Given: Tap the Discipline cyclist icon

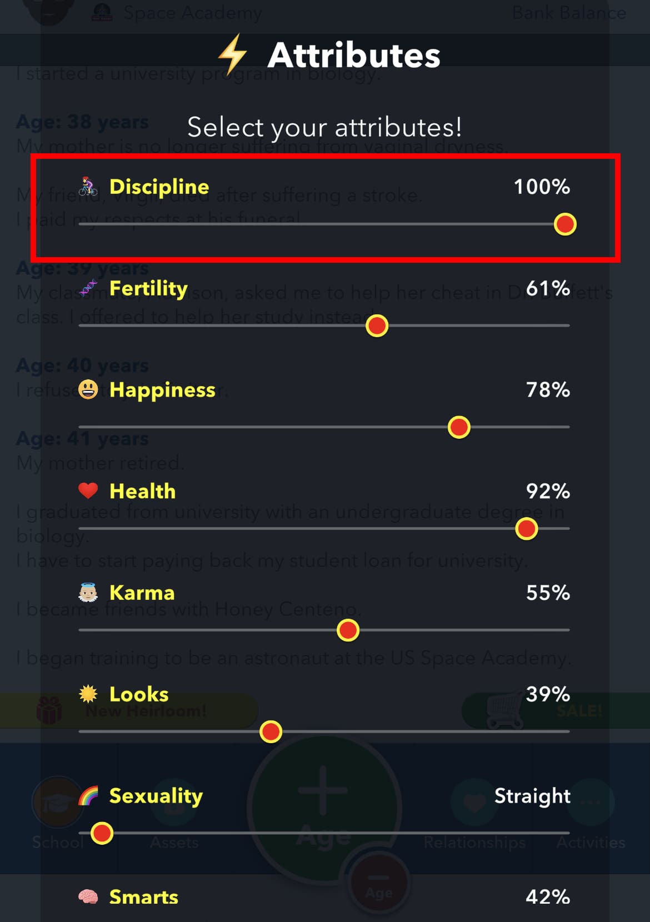Looking at the screenshot, I should click(x=88, y=187).
